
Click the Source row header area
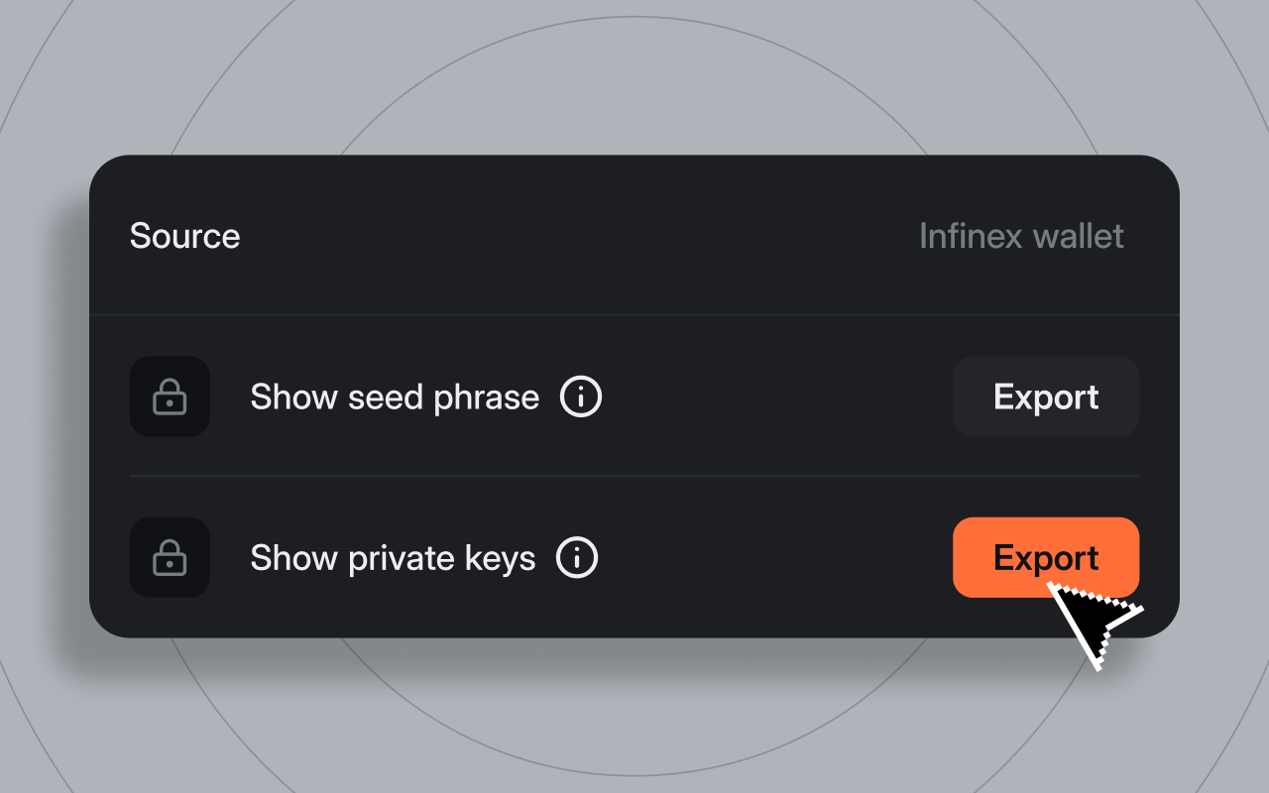[634, 236]
